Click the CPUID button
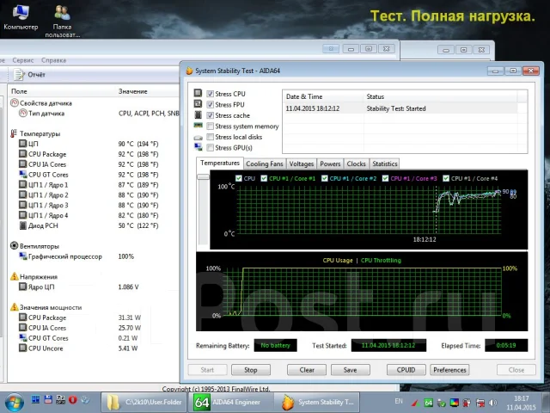Image resolution: width=550 pixels, height=413 pixels. (x=406, y=370)
